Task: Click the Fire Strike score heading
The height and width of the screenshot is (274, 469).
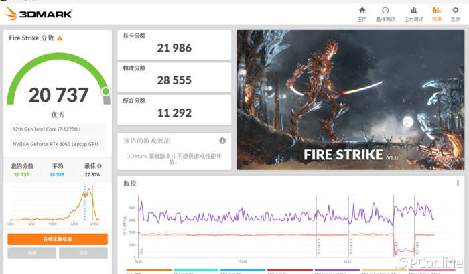Action: pyautogui.click(x=31, y=38)
